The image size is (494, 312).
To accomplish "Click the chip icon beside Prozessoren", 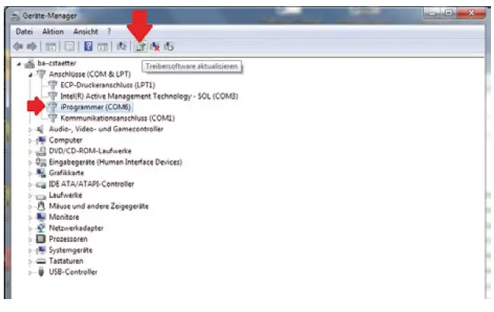I will coord(40,239).
